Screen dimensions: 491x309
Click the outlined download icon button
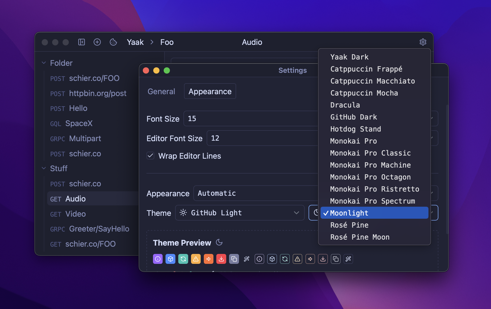tap(323, 259)
